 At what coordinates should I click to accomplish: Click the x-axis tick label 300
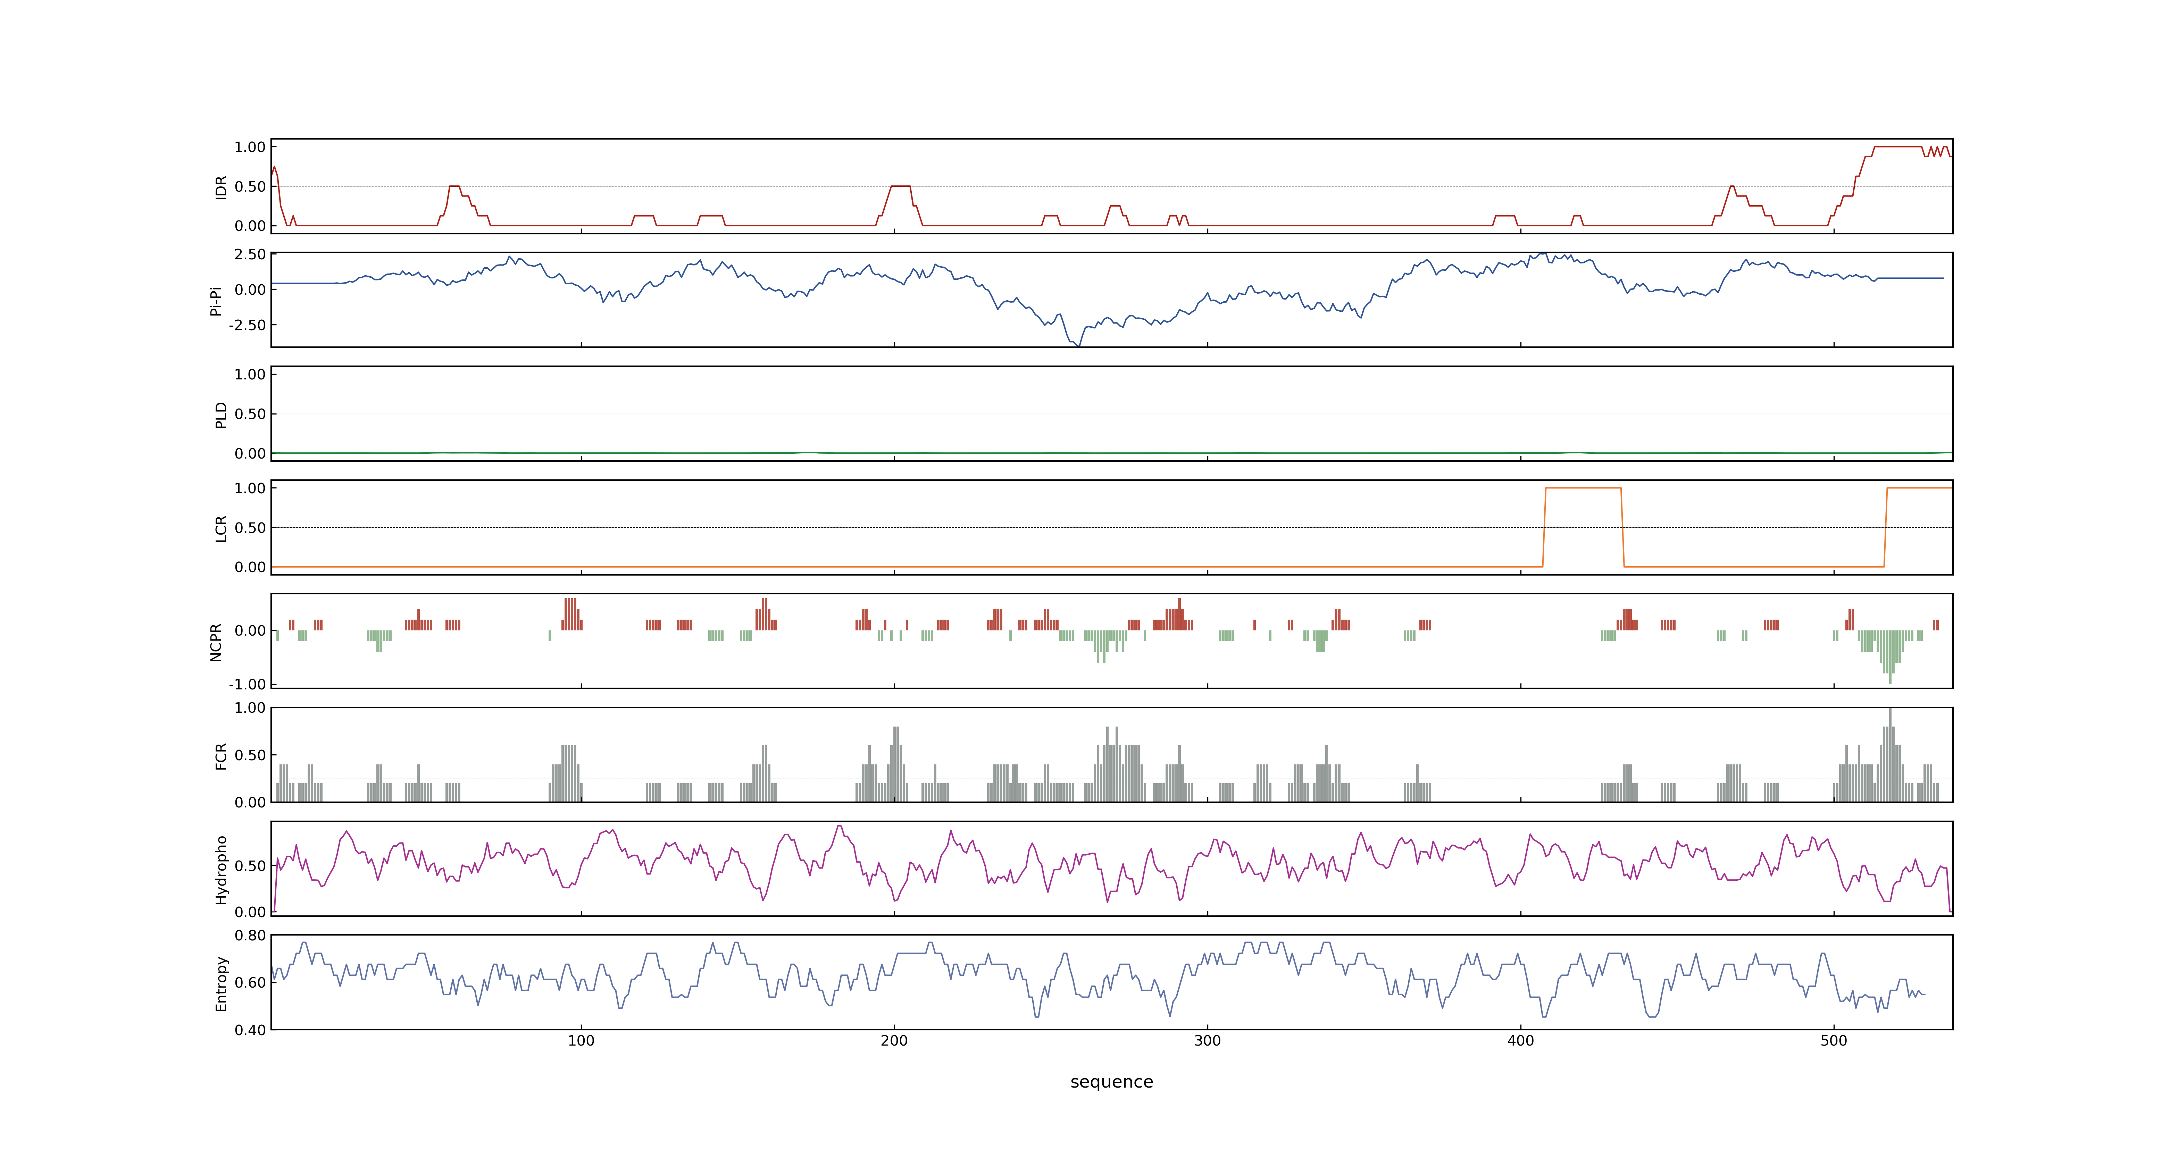point(1207,1041)
